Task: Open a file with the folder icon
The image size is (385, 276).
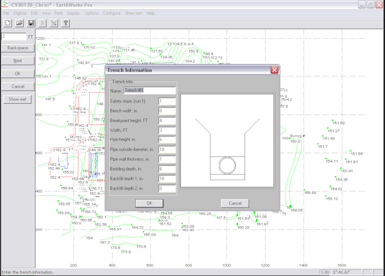Action: tap(19, 23)
